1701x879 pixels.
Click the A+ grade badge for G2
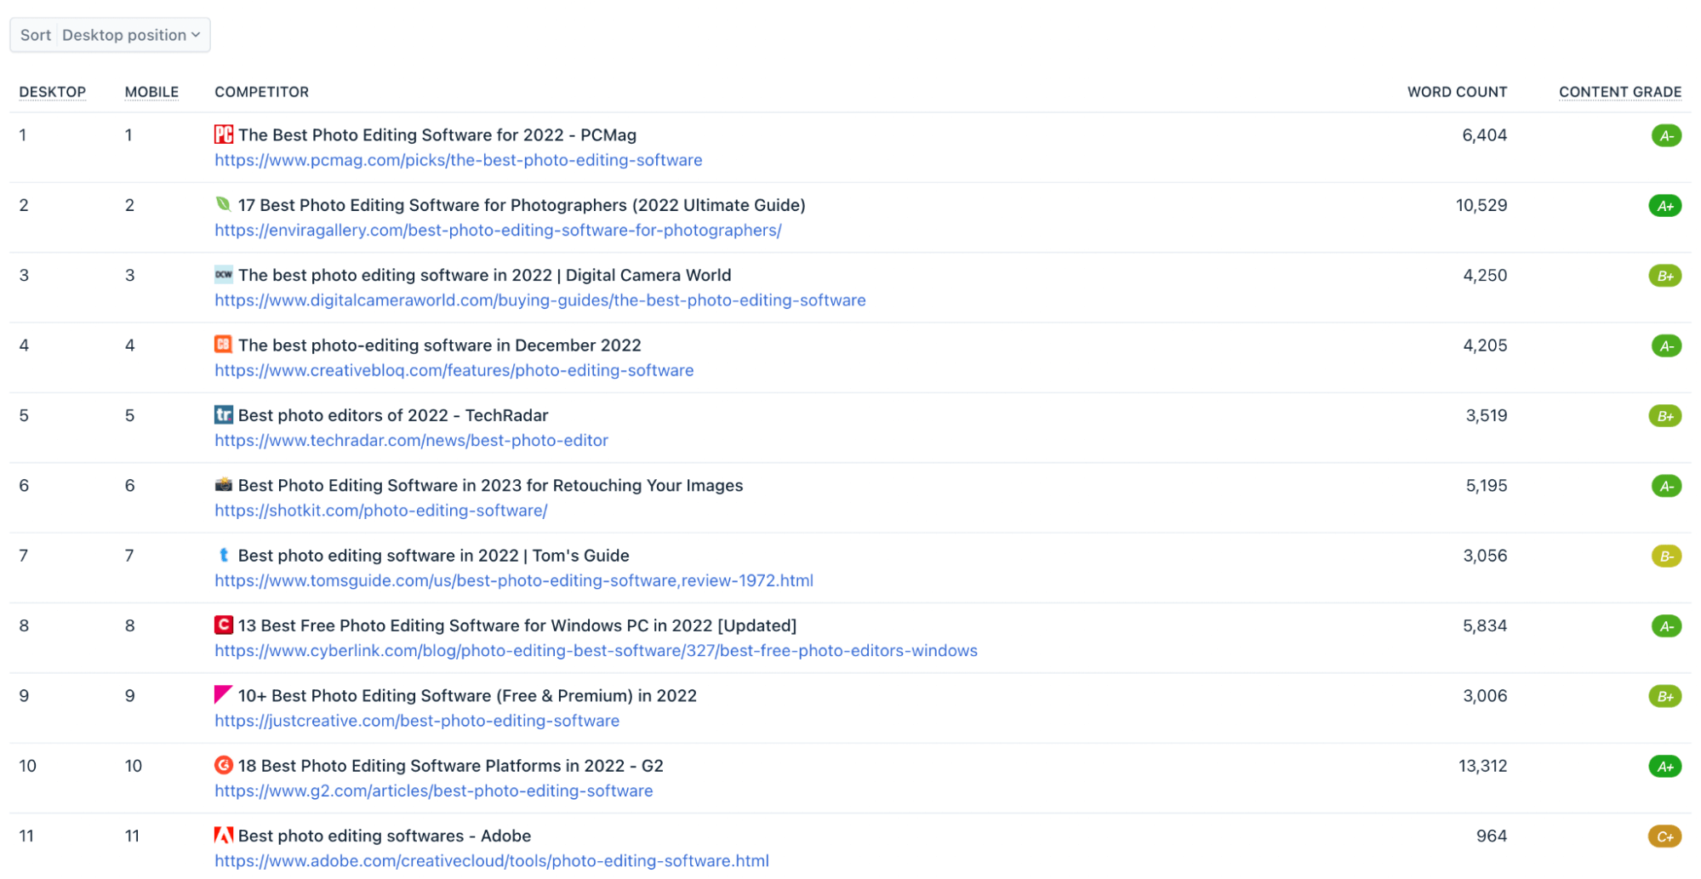(1665, 767)
